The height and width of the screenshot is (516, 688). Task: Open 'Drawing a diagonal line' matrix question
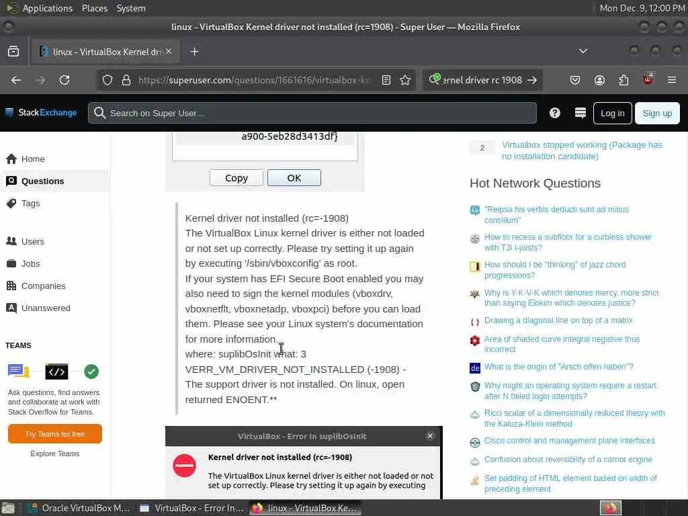point(558,320)
